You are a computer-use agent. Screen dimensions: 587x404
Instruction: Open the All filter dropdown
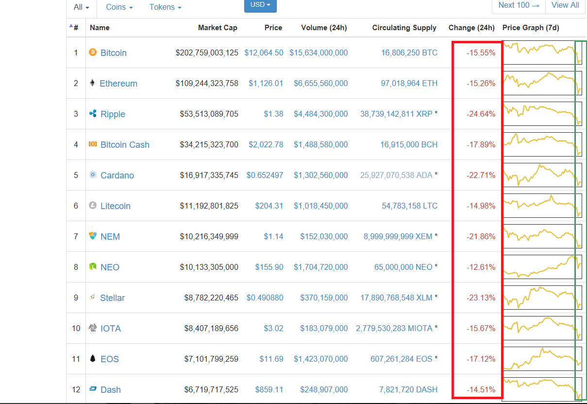point(82,7)
